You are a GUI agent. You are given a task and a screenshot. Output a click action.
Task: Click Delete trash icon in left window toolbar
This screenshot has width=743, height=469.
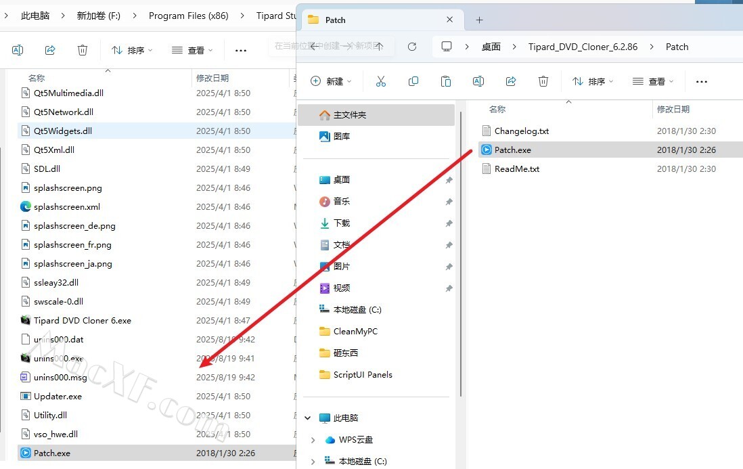click(83, 50)
